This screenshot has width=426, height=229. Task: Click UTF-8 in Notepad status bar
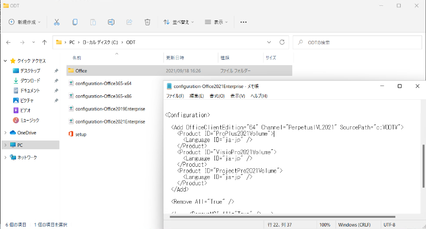pyautogui.click(x=390, y=225)
